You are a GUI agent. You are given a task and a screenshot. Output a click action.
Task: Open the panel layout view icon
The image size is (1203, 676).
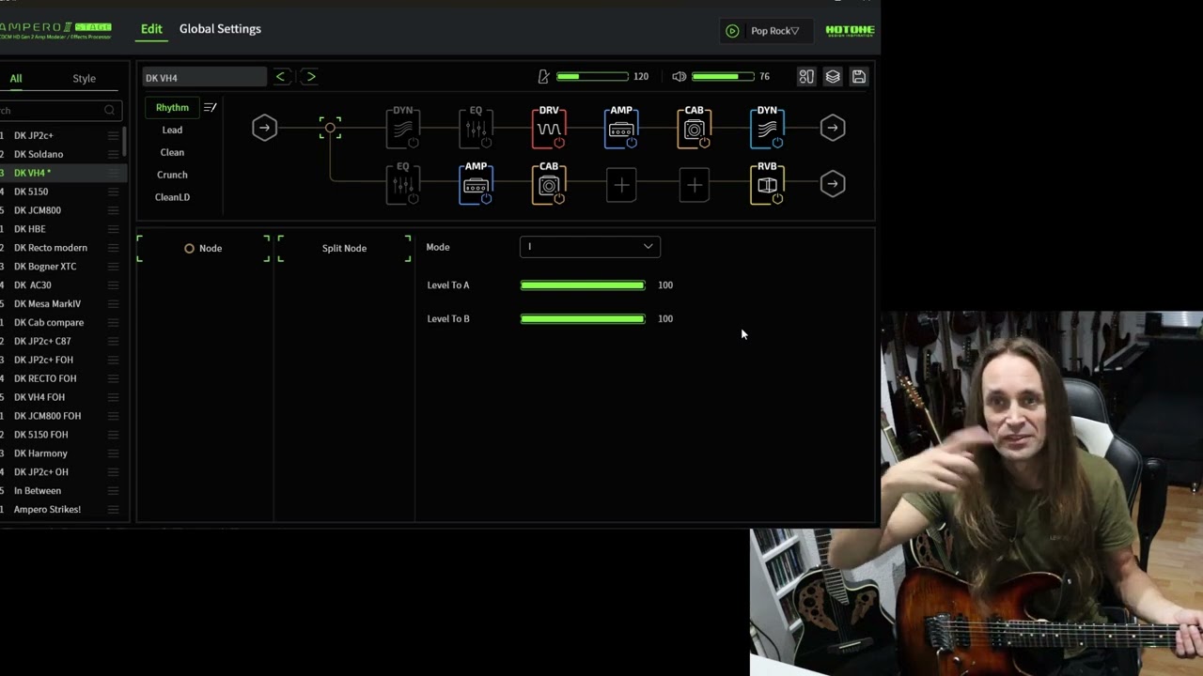[x=806, y=77]
